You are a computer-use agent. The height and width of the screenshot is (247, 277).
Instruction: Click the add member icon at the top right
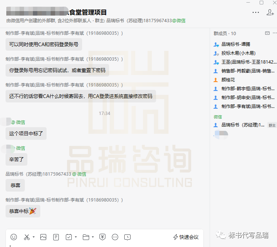pos(270,13)
